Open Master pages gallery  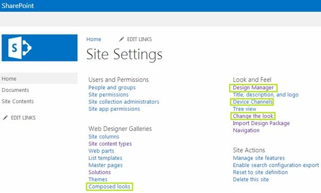(106, 165)
